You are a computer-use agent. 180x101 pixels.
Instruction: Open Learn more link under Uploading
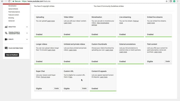click(51, 21)
